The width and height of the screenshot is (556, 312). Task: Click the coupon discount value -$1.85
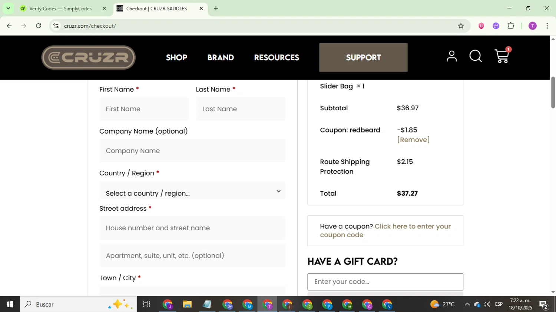407,130
